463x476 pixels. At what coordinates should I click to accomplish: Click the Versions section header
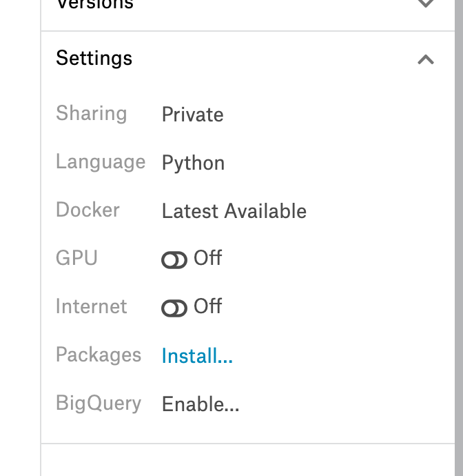pyautogui.click(x=94, y=4)
